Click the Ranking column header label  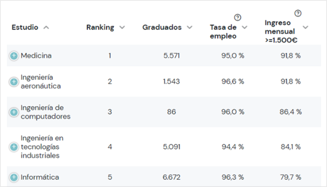point(100,27)
